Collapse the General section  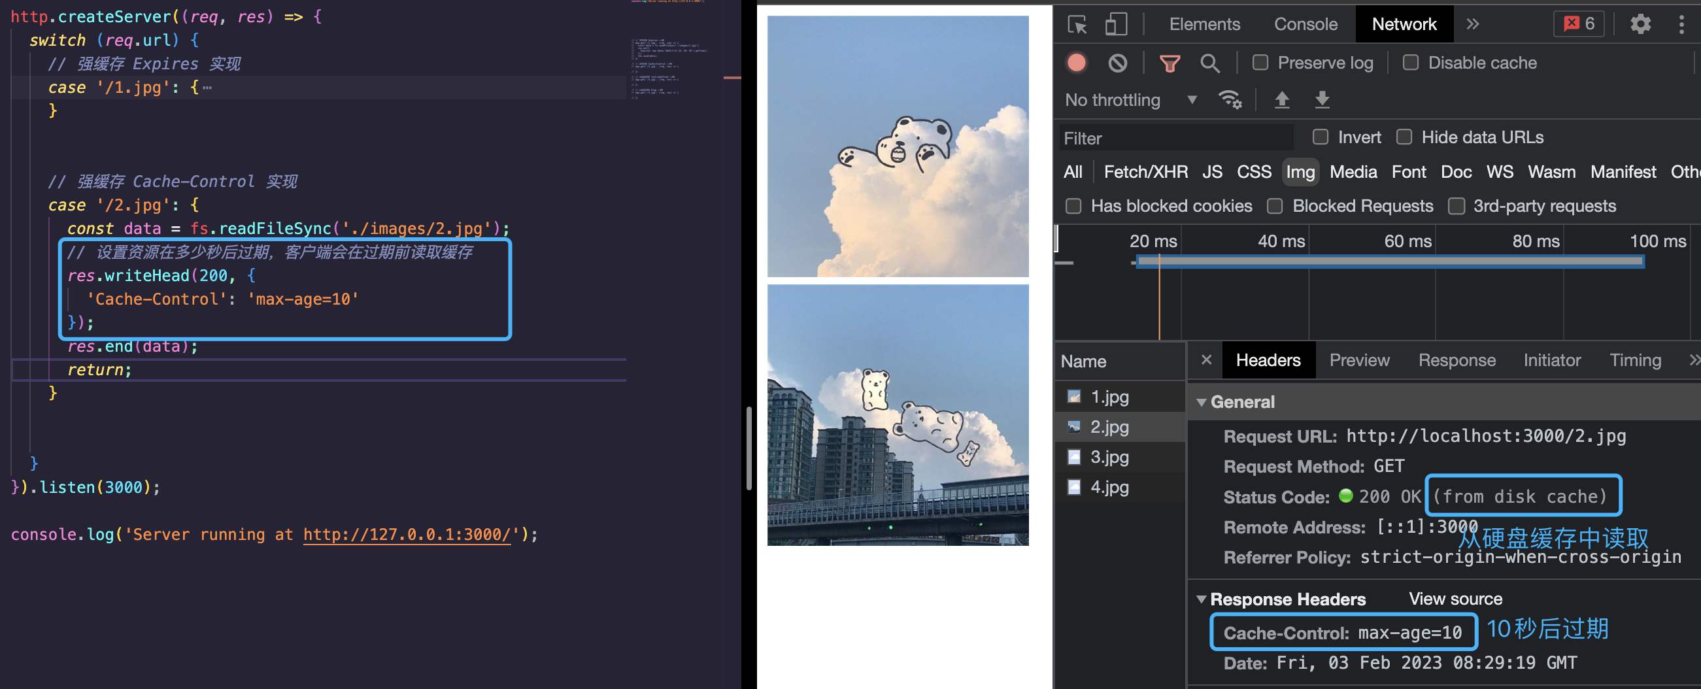tap(1201, 401)
